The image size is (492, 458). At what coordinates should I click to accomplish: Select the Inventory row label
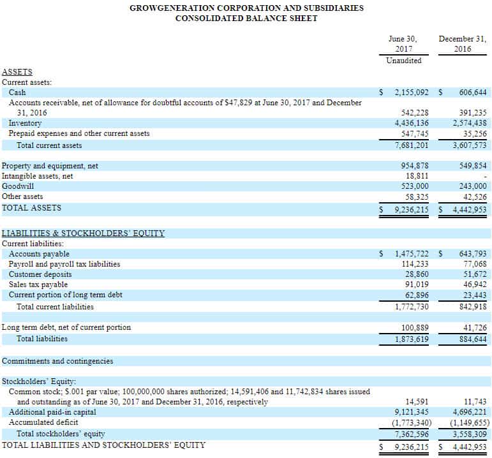[25, 123]
